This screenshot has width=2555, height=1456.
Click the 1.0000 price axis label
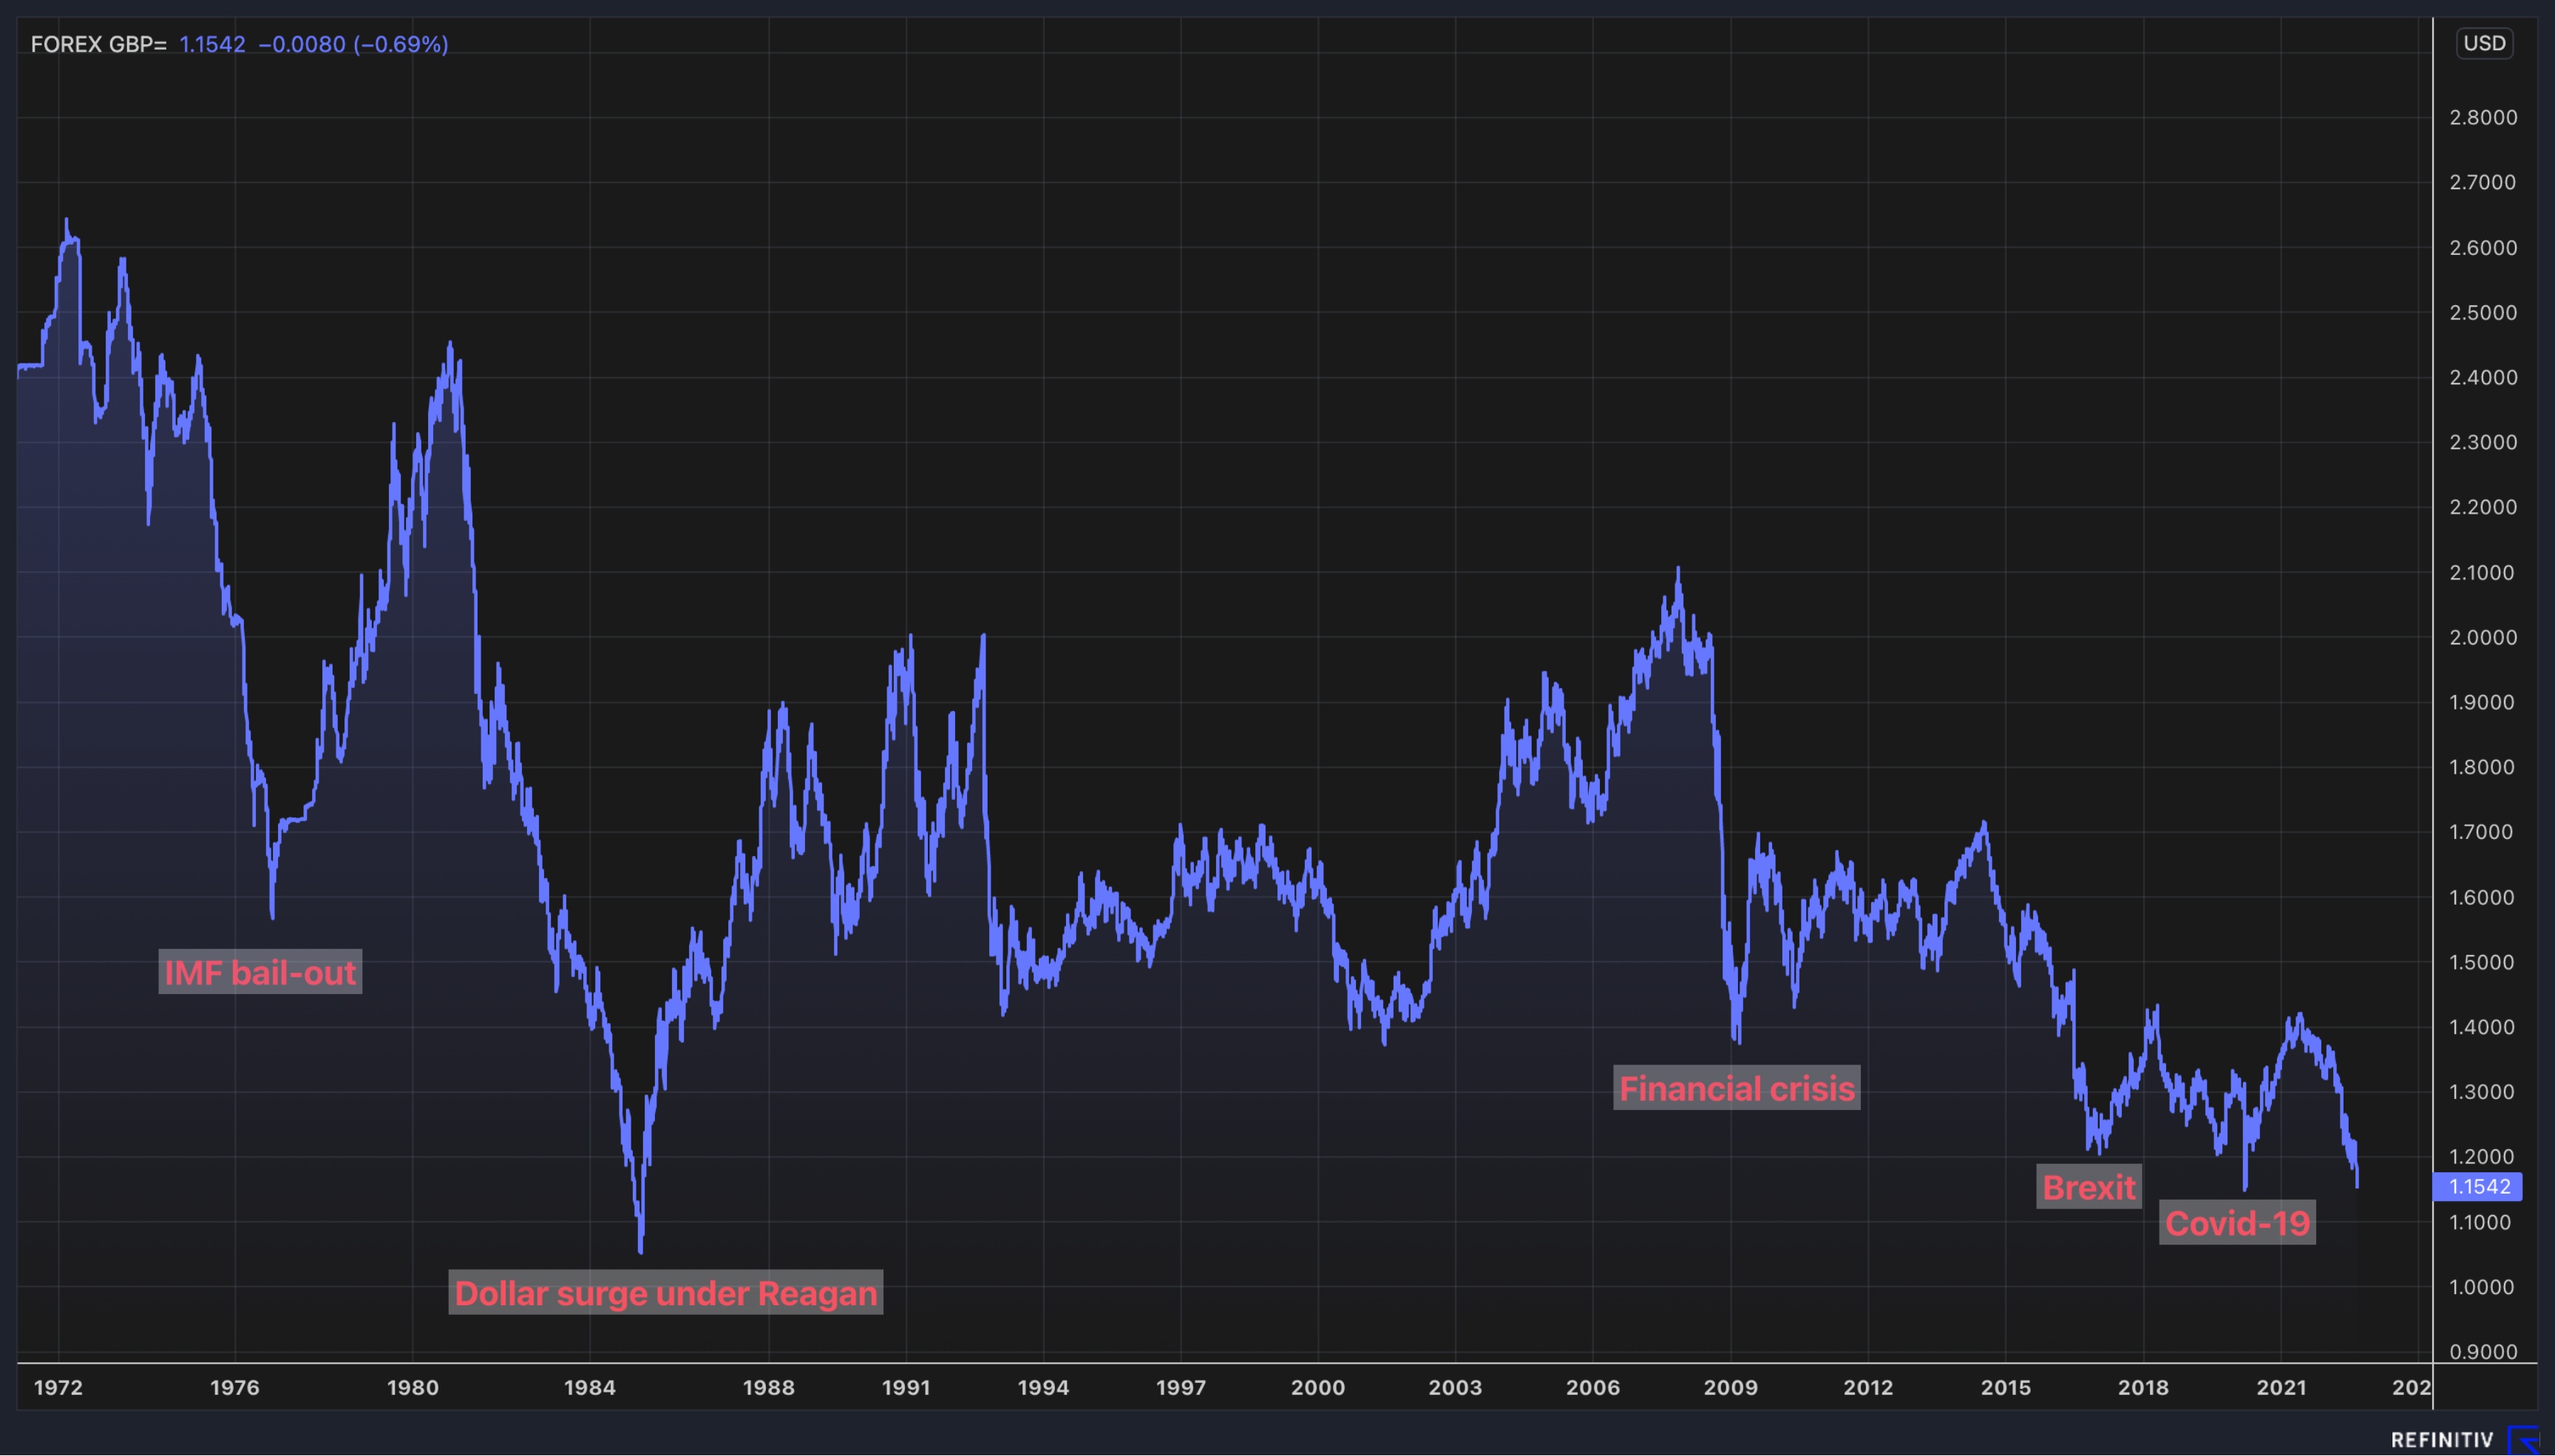(2481, 1287)
